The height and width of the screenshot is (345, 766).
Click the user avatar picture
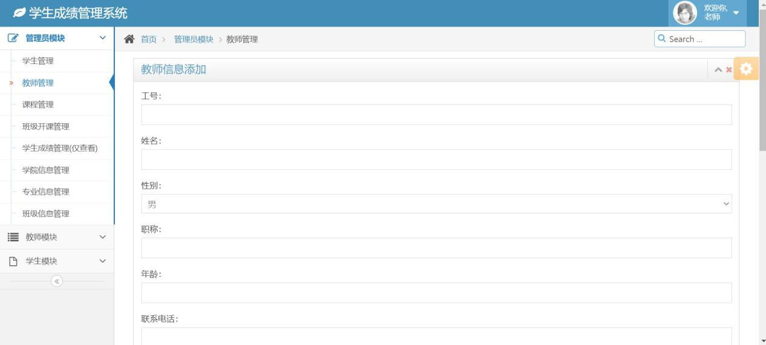(x=685, y=13)
